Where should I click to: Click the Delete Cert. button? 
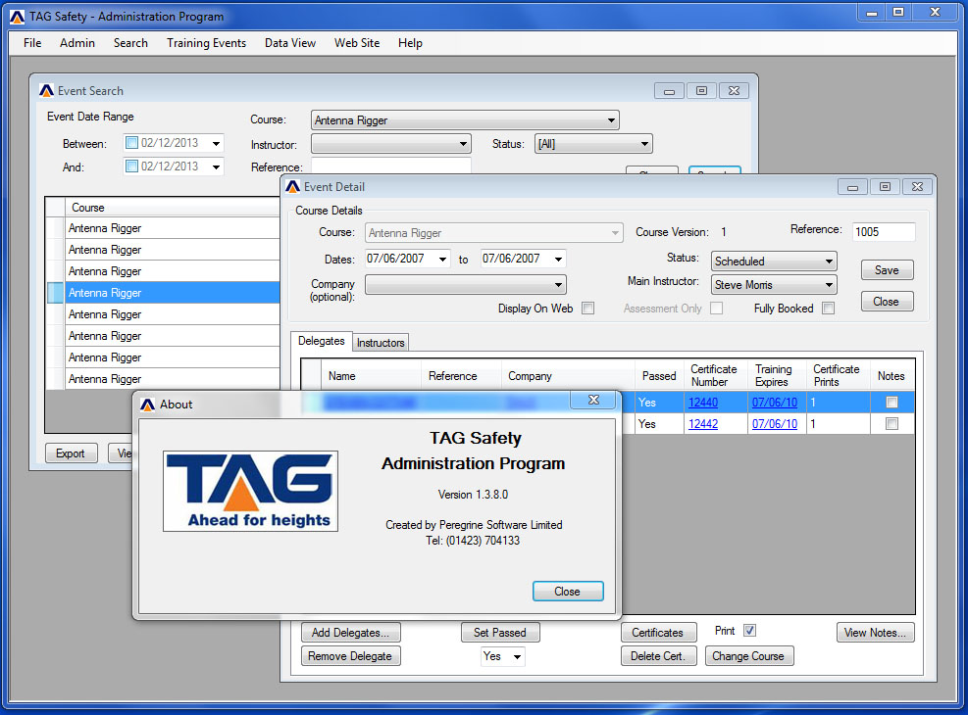tap(658, 656)
